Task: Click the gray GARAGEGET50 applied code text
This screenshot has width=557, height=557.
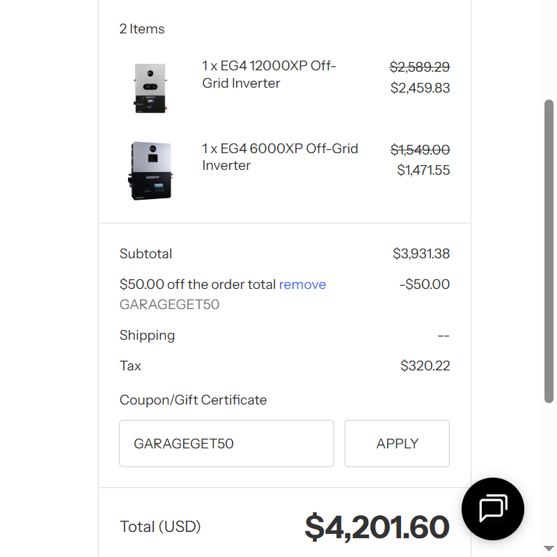Action: coord(169,304)
